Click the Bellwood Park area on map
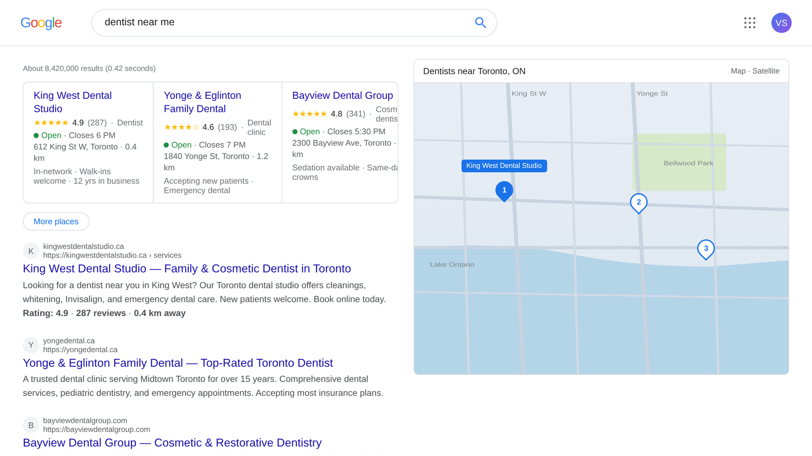 coord(679,162)
